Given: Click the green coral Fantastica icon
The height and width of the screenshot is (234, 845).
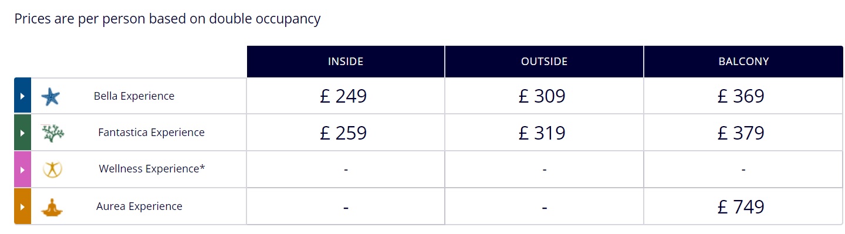Looking at the screenshot, I should click(53, 133).
